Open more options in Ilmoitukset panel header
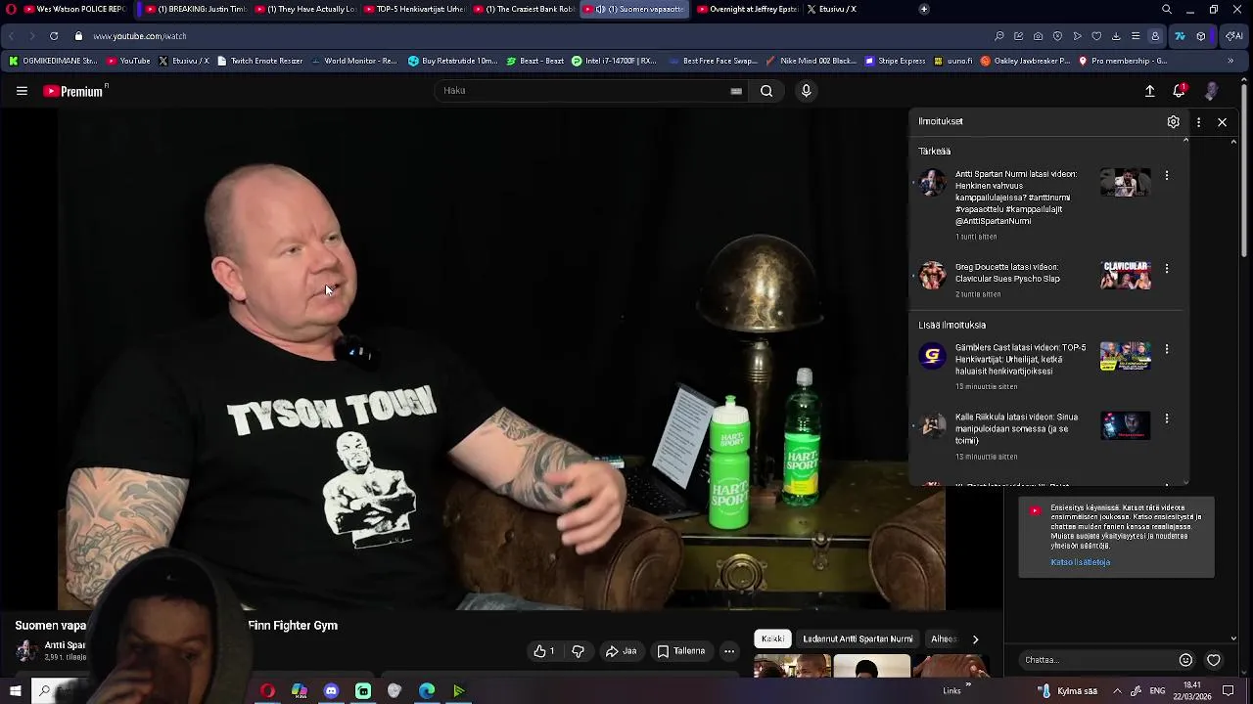Viewport: 1253px width, 704px height. point(1198,122)
